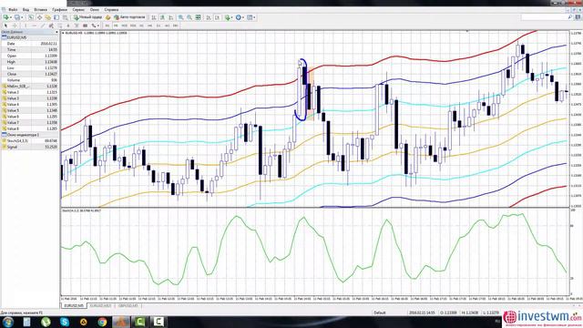The width and height of the screenshot is (583, 328).
Task: Select the equidistant channel tool
Action: point(51,26)
